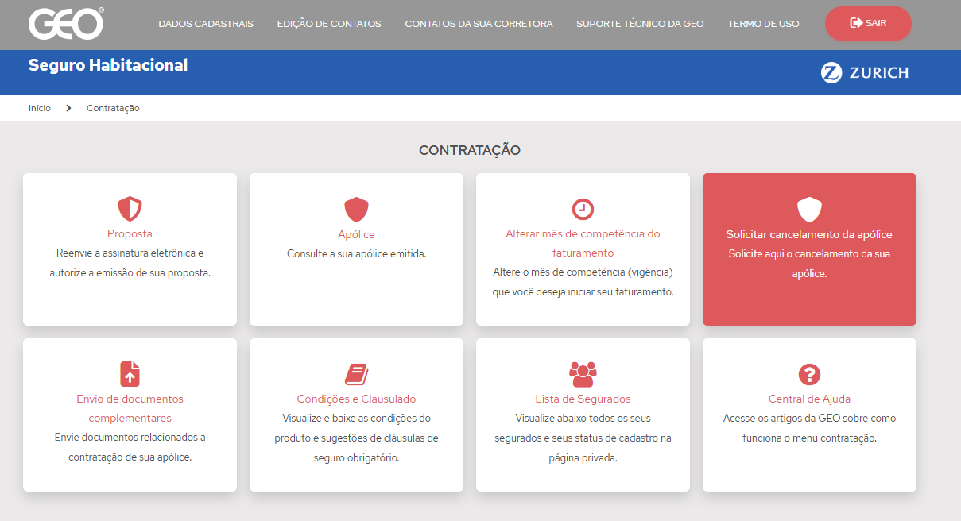Click the GEO logo in header

click(x=66, y=24)
